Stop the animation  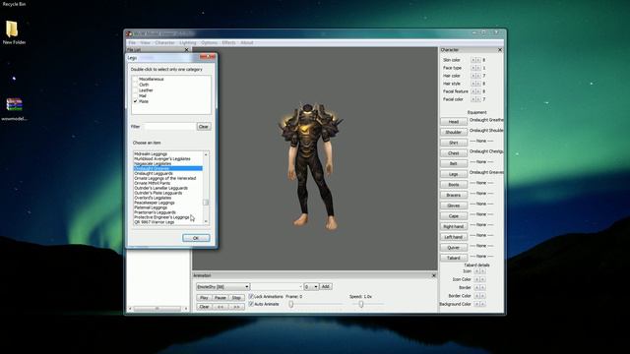pos(236,298)
